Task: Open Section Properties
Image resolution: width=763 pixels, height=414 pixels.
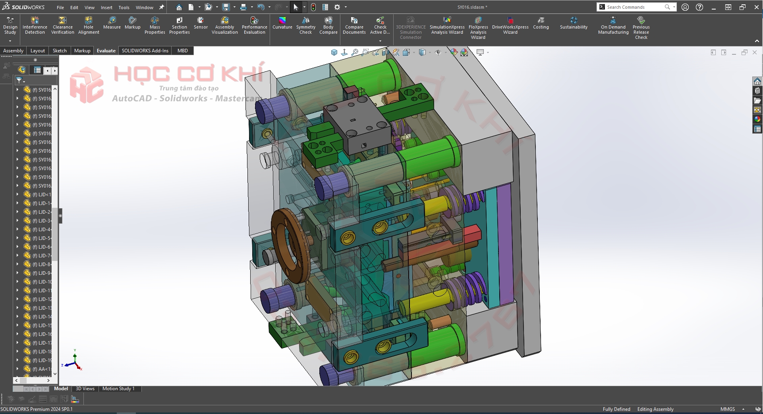Action: pos(180,26)
